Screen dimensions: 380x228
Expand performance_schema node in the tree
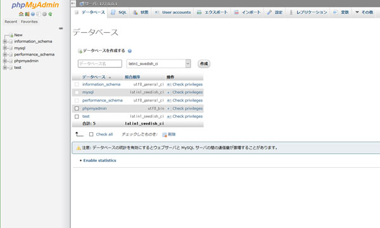point(4,54)
